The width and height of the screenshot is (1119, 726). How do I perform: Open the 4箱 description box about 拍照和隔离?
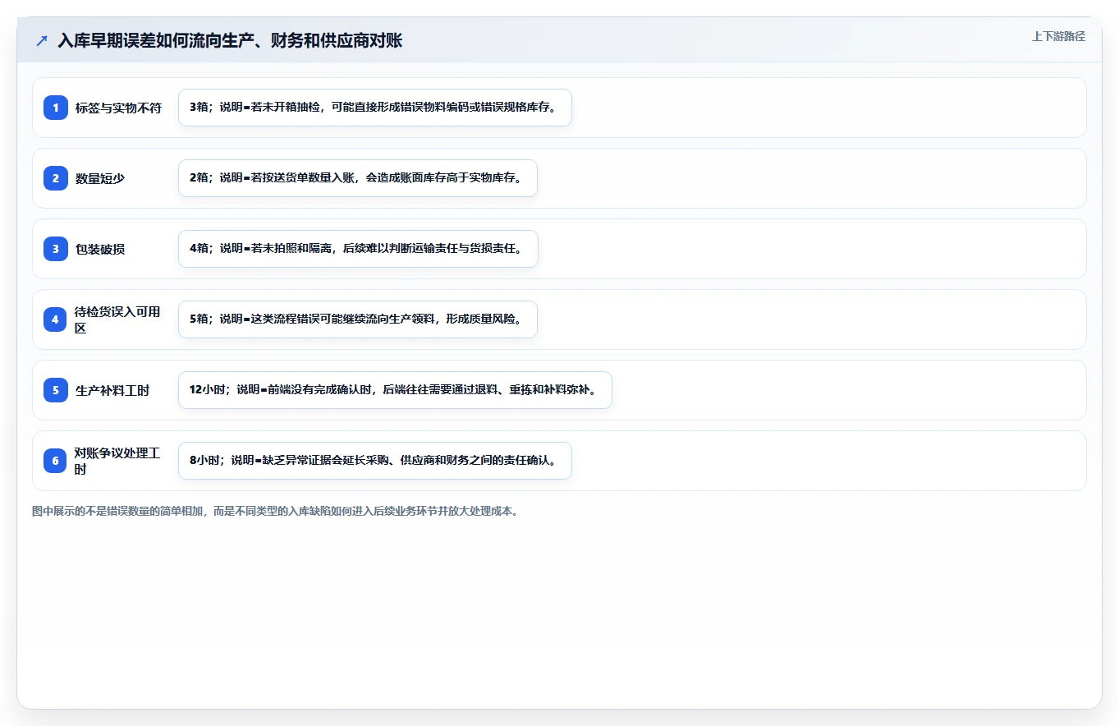pyautogui.click(x=358, y=249)
